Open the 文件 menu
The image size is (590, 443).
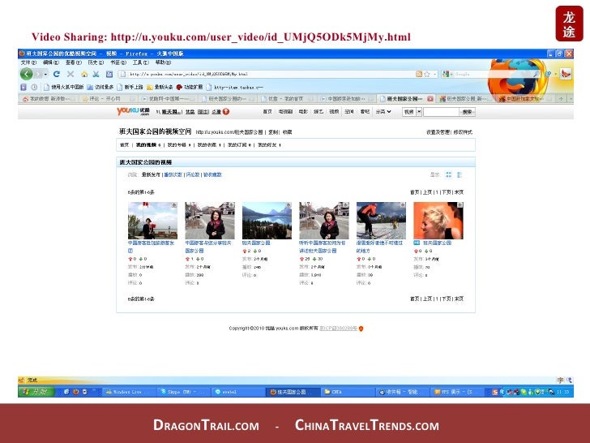tap(28, 62)
